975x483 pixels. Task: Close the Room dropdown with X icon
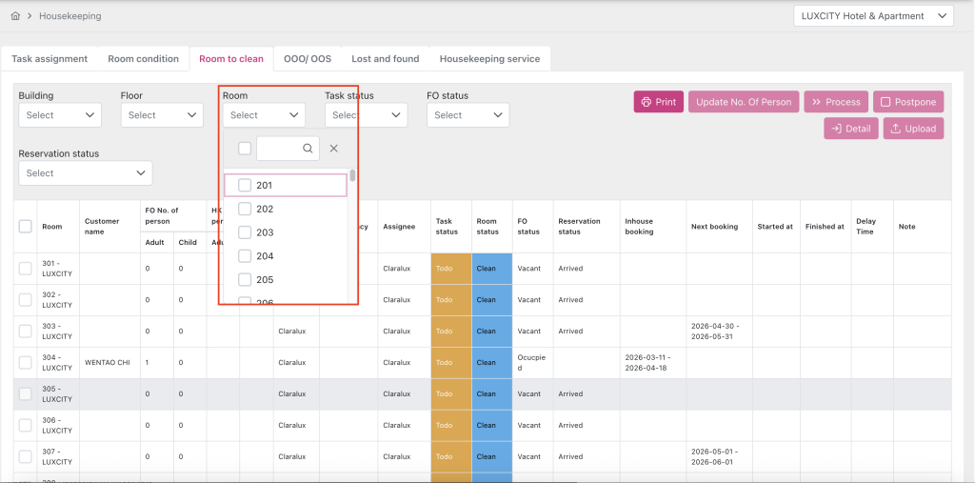pos(334,149)
